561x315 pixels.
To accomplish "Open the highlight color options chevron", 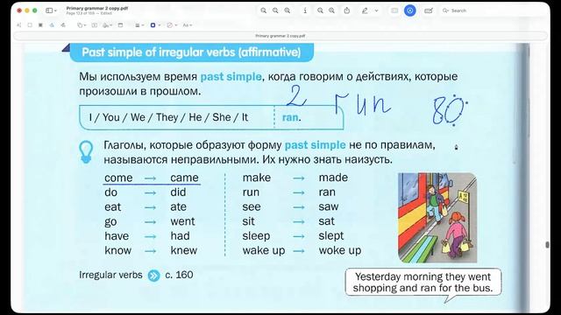I will click(376, 10).
